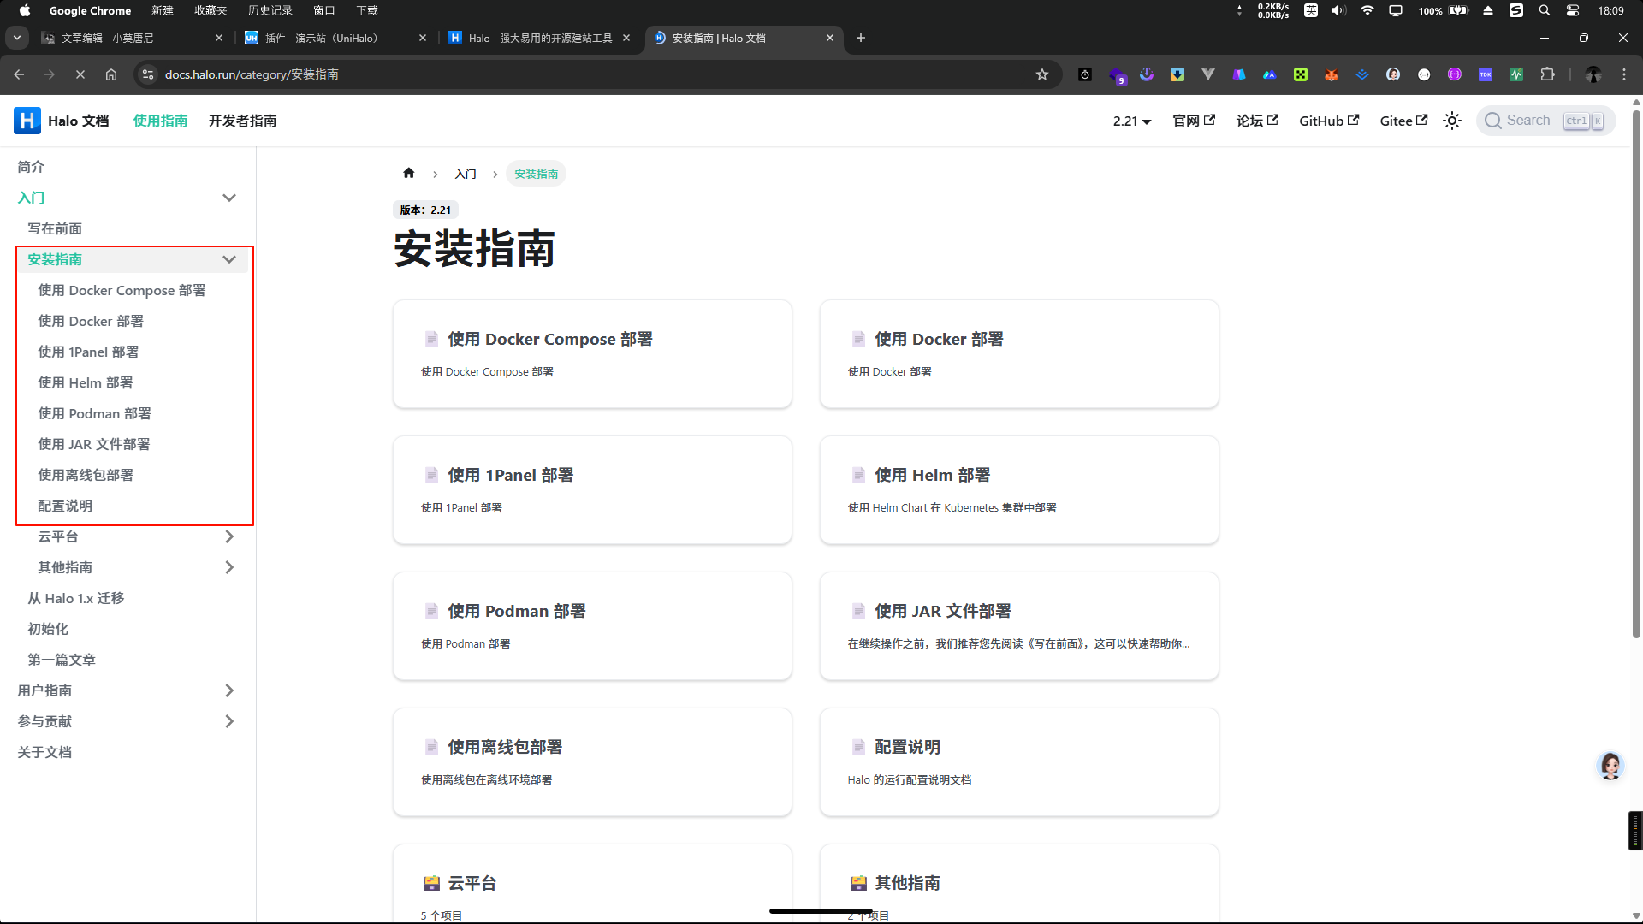Switch to Halo 强大易用的开源建站工具 tab
The image size is (1643, 924).
tap(541, 38)
